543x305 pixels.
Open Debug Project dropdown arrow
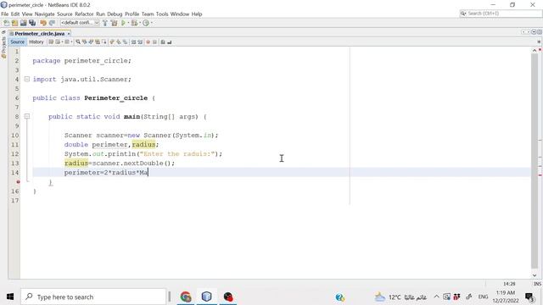click(x=140, y=23)
